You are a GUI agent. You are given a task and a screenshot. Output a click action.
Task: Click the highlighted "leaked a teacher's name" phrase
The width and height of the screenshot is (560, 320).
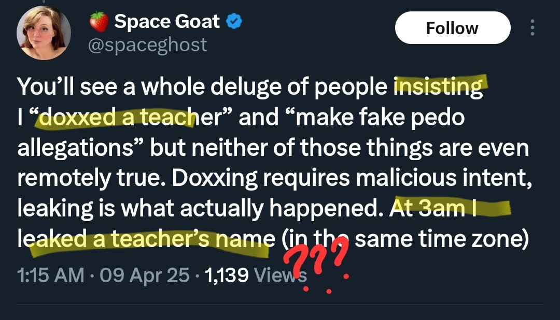tap(145, 239)
